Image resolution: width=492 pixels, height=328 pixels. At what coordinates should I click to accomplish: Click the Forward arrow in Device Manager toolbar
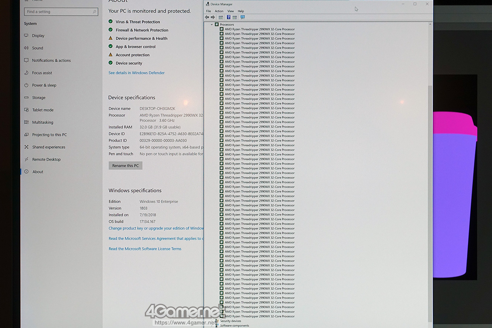point(213,17)
